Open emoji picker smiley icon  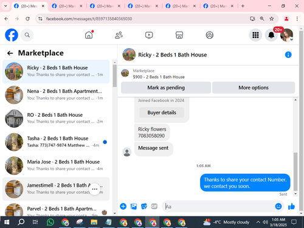278,206
